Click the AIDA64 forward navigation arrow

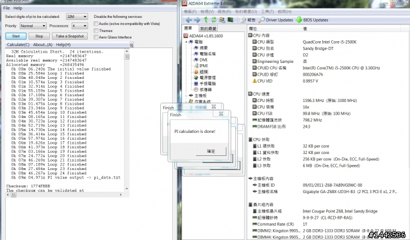[x=197, y=20]
